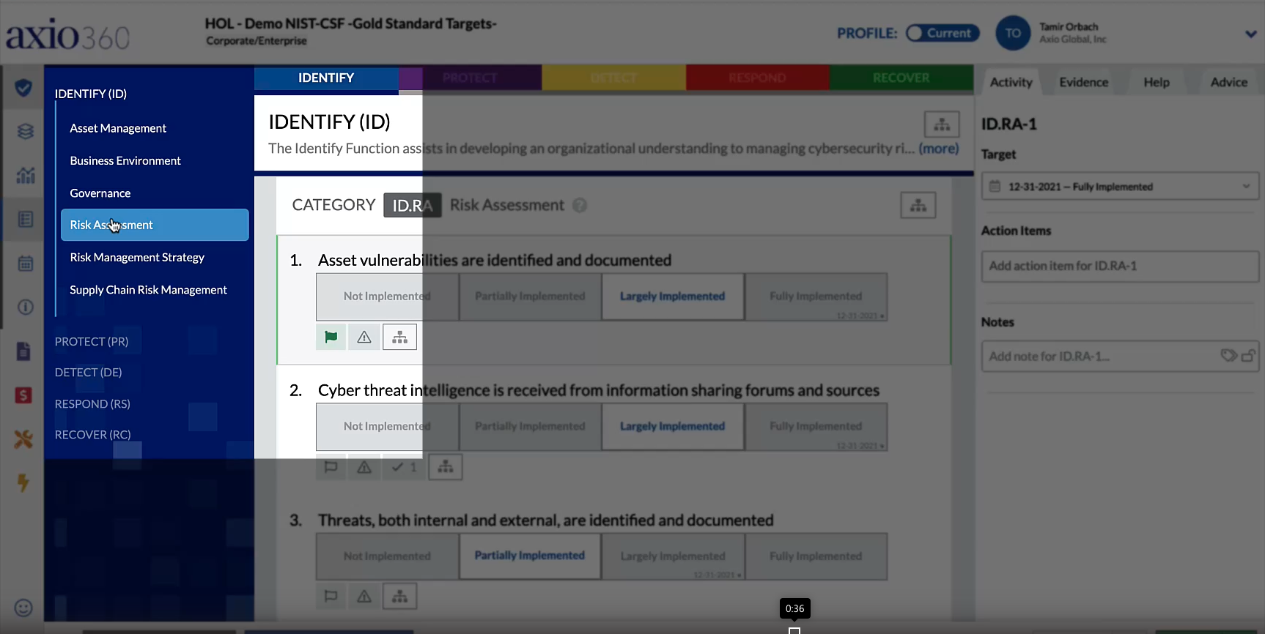Click the warning triangle under item 1
Screen dimensions: 1265x634
pyautogui.click(x=364, y=337)
